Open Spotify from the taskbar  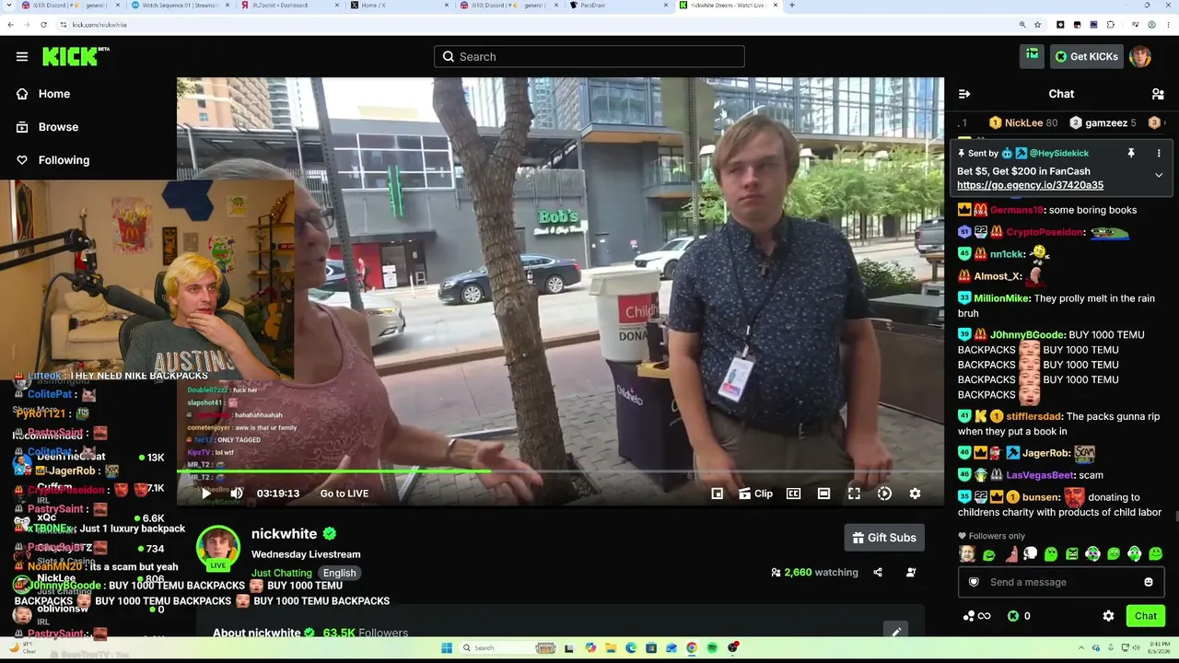coord(712,648)
